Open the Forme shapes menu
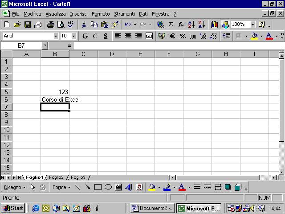Viewport: 285px width, 214px height. (61, 187)
